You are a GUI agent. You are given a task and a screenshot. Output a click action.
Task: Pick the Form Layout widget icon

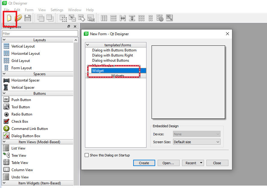tap(6, 68)
